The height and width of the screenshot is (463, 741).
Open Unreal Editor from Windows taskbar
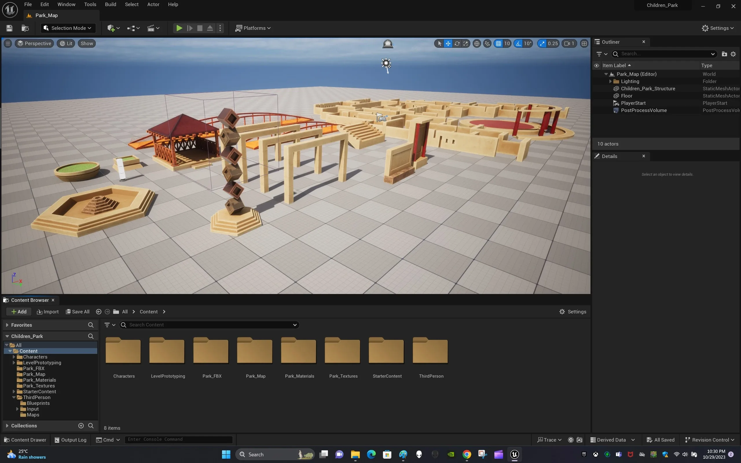point(514,454)
